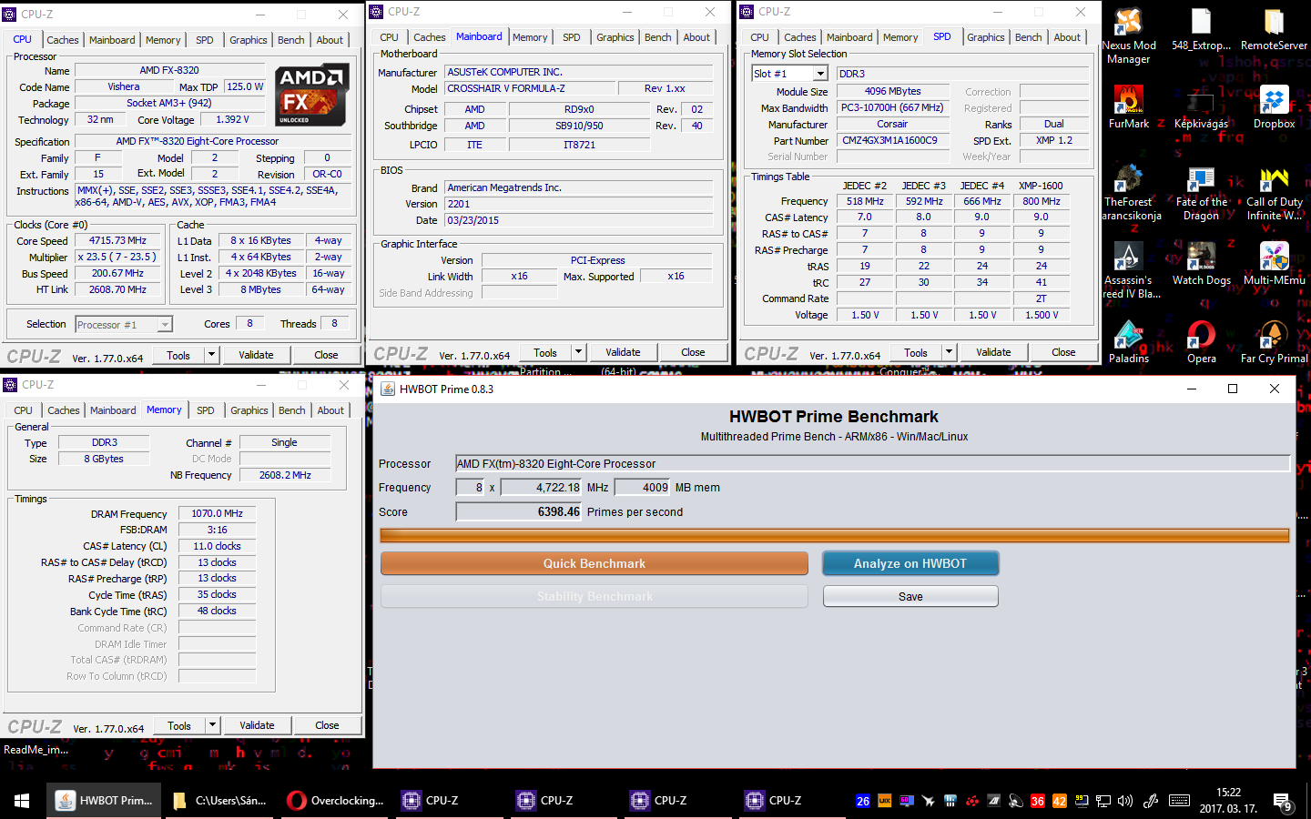Screen dimensions: 1311x819
Task: Click the orange UIX tray icon
Action: 884,801
